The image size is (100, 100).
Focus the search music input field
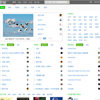pyautogui.click(x=56, y=2)
